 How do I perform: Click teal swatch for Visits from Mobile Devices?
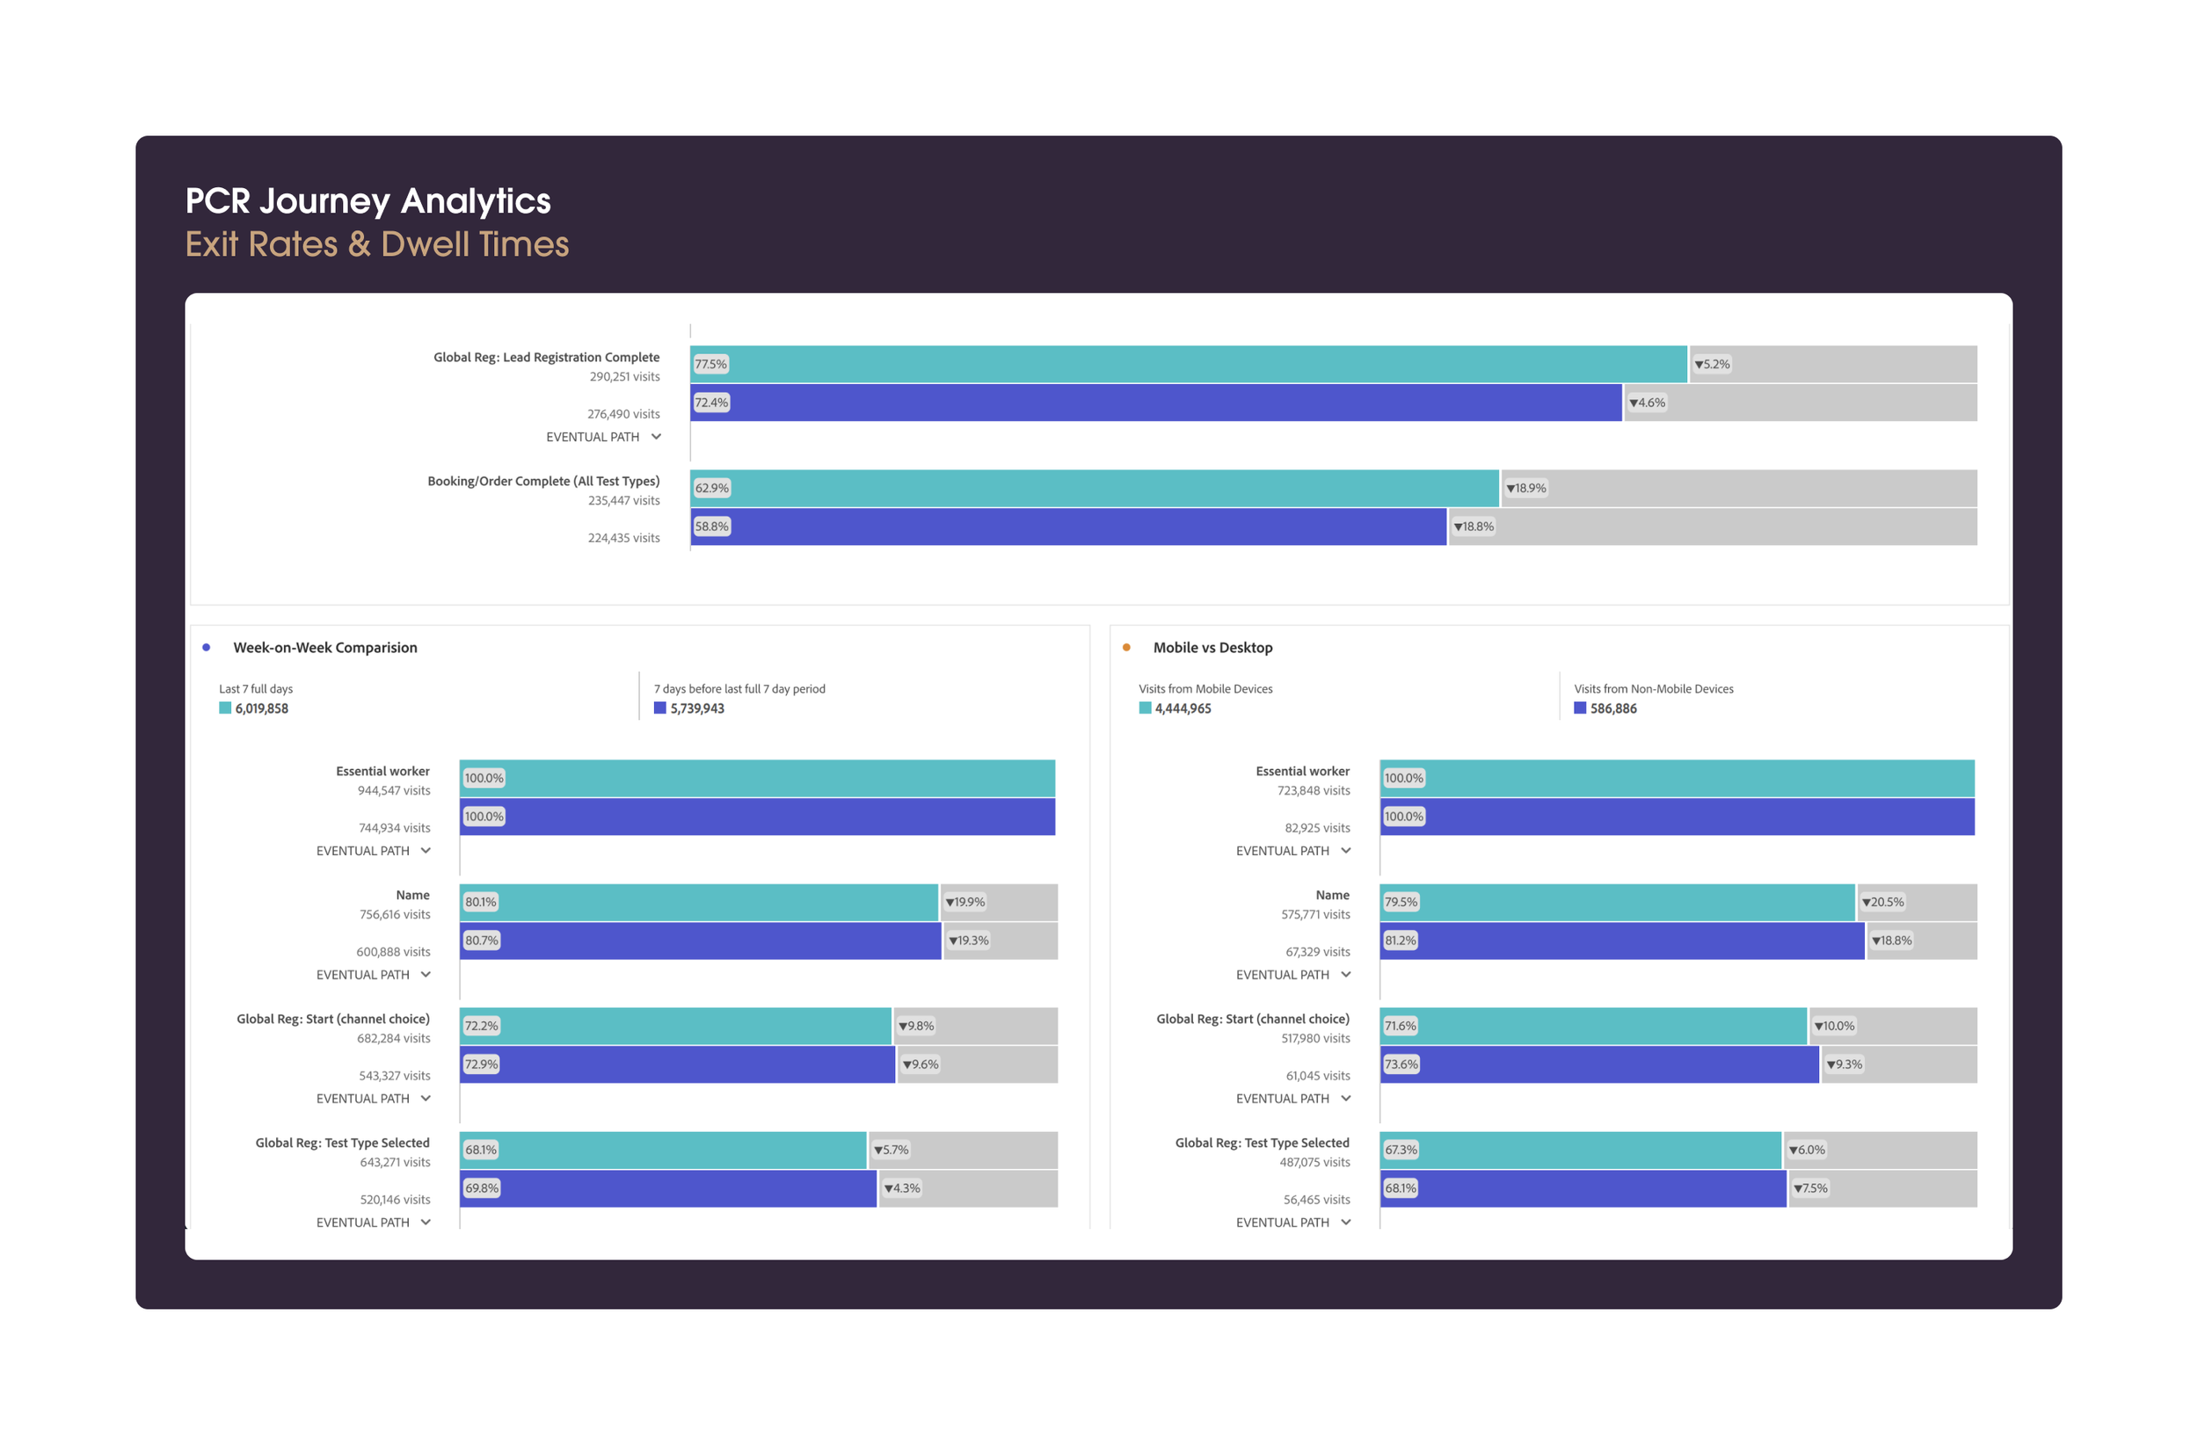click(x=1144, y=708)
